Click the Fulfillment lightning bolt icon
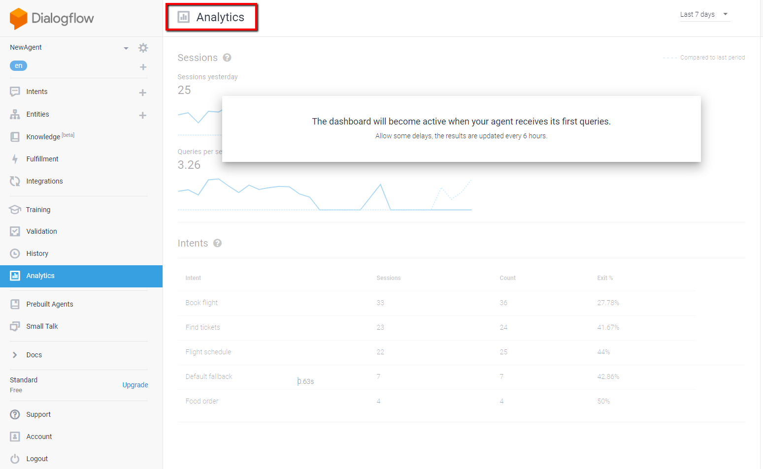Image resolution: width=763 pixels, height=469 pixels. (x=15, y=159)
